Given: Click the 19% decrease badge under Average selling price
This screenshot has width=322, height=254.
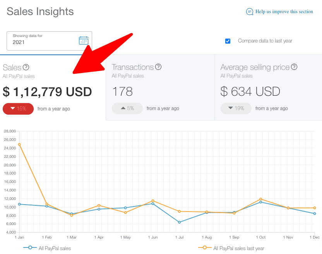Looking at the screenshot, I should click(236, 108).
